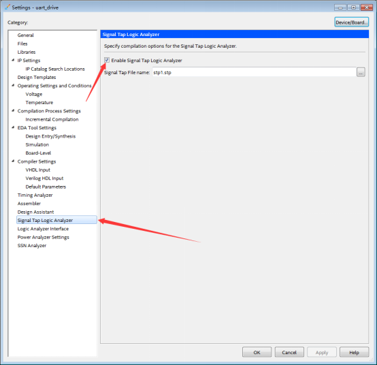Image resolution: width=377 pixels, height=365 pixels.
Task: Select the General category
Action: [25, 35]
